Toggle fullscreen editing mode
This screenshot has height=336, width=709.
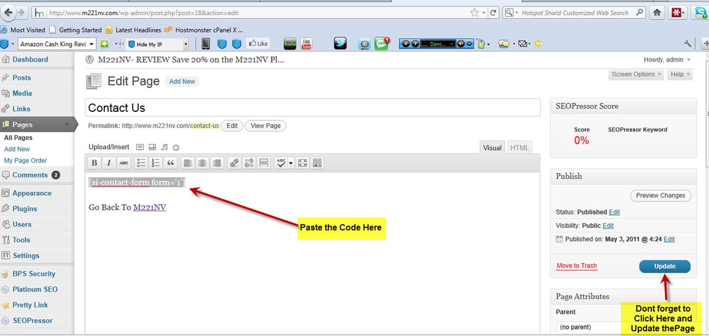coord(303,163)
